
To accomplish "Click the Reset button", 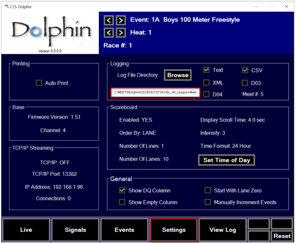I will 282,236.
